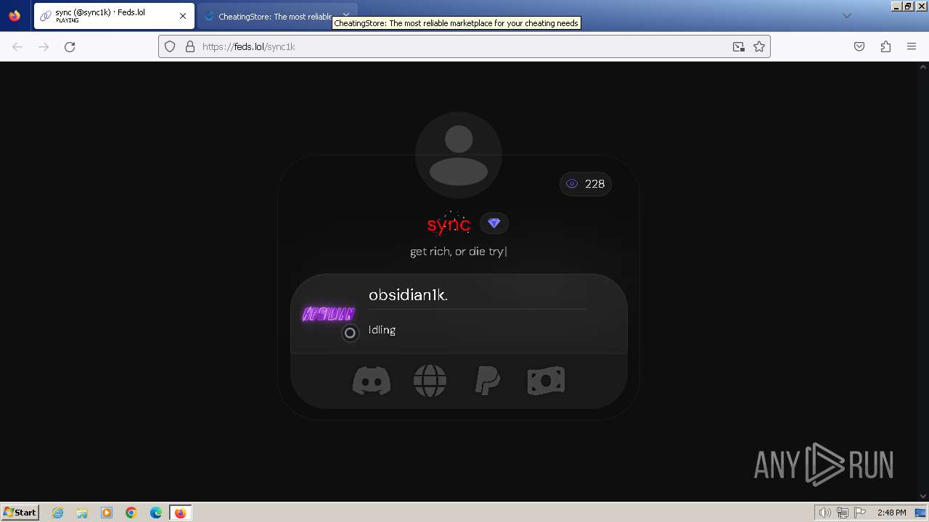This screenshot has height=522, width=929.
Task: Click the profile view counter eye icon
Action: coord(572,184)
